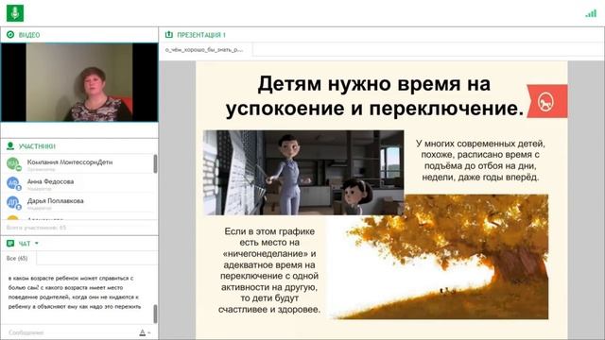
Task: Click the ВИДЕО panel header icon
Action: point(10,35)
